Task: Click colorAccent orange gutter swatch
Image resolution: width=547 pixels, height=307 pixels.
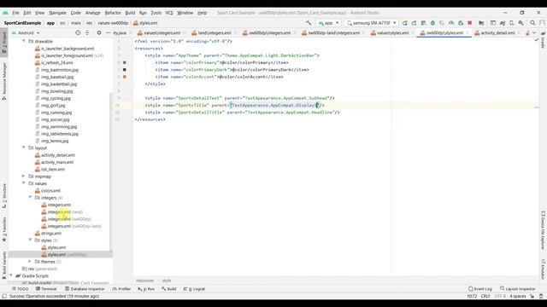Action: pyautogui.click(x=125, y=77)
